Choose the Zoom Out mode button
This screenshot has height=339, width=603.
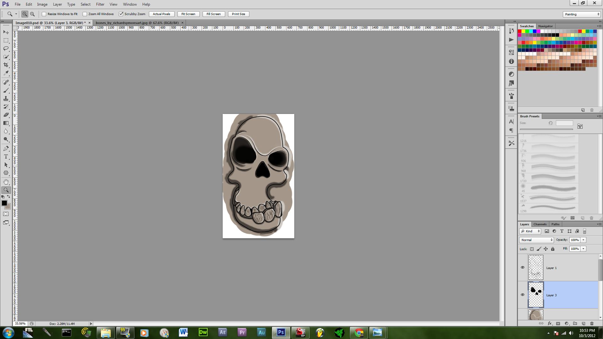tap(32, 14)
